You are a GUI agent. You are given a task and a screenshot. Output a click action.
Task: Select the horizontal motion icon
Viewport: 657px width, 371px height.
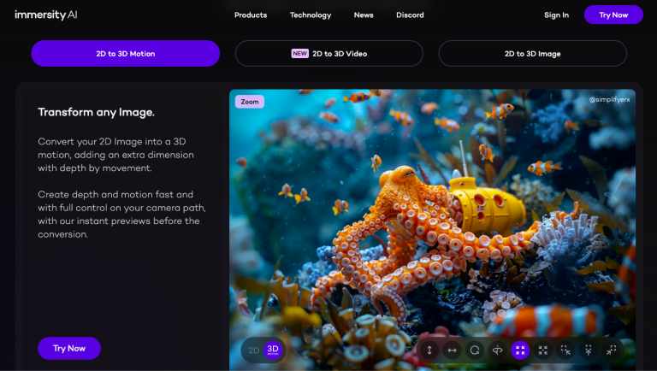click(x=453, y=350)
